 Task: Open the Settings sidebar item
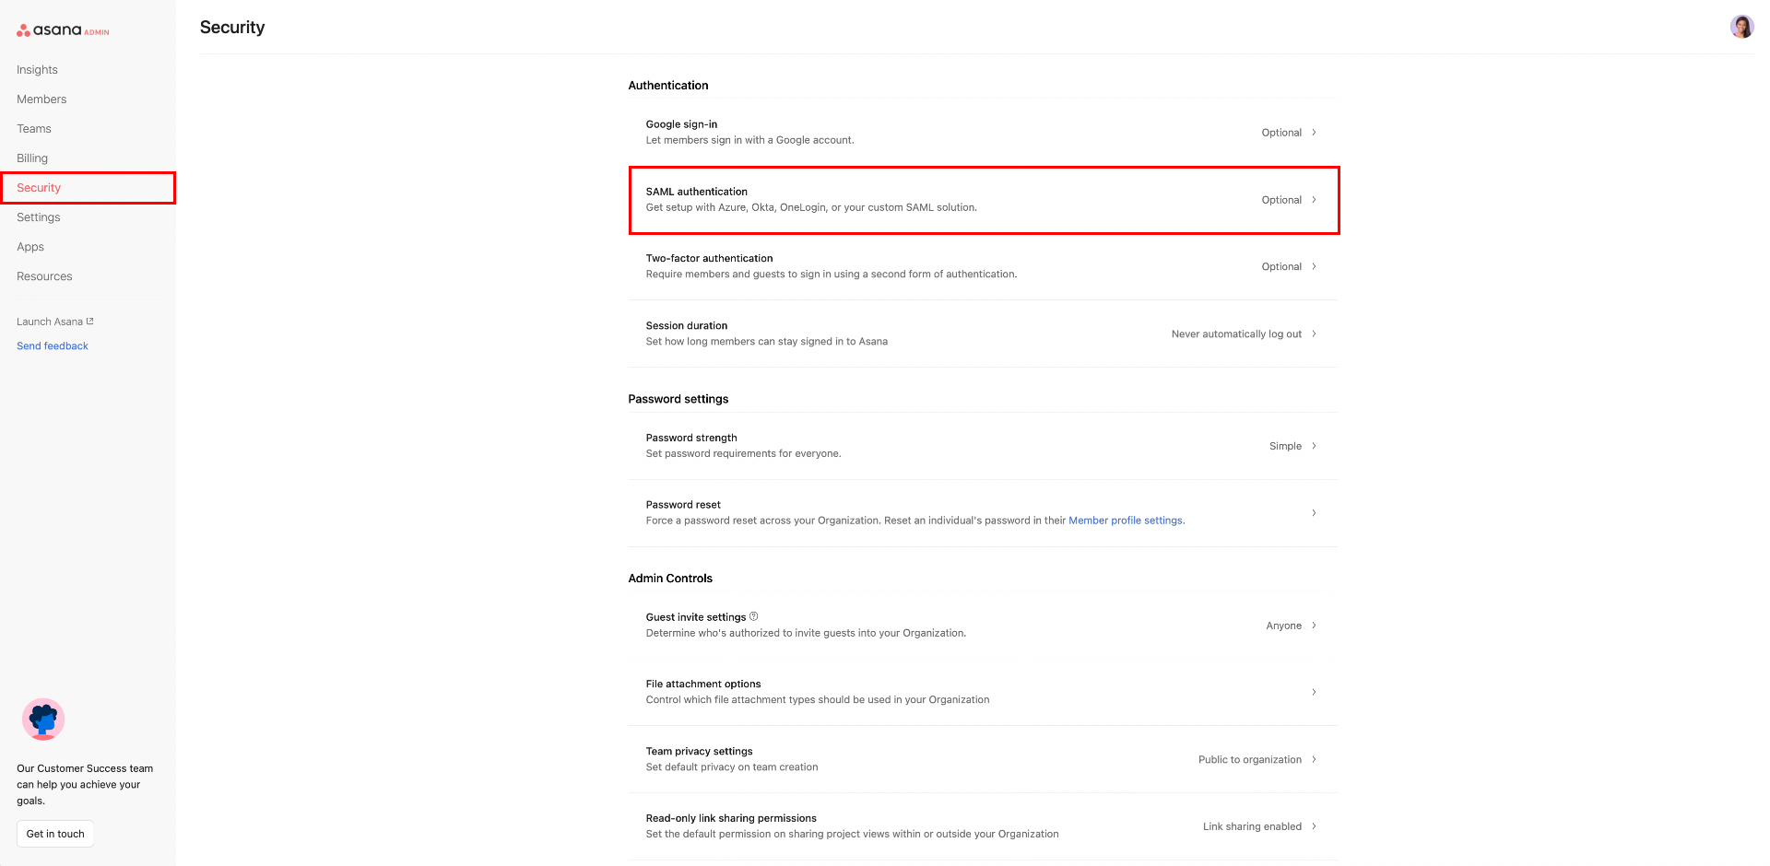pyautogui.click(x=39, y=217)
